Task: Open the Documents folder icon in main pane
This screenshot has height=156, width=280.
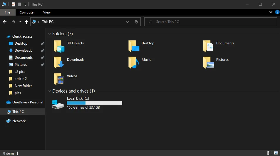Action: click(x=208, y=46)
